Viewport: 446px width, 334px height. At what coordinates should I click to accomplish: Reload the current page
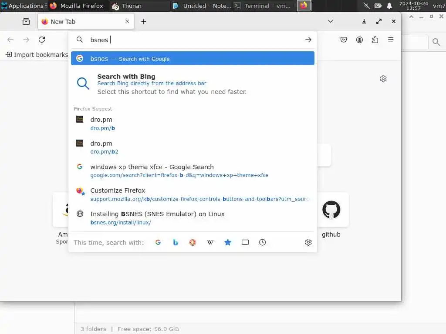point(42,40)
